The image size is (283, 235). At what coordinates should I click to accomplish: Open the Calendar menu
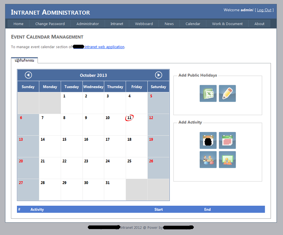pos(193,24)
